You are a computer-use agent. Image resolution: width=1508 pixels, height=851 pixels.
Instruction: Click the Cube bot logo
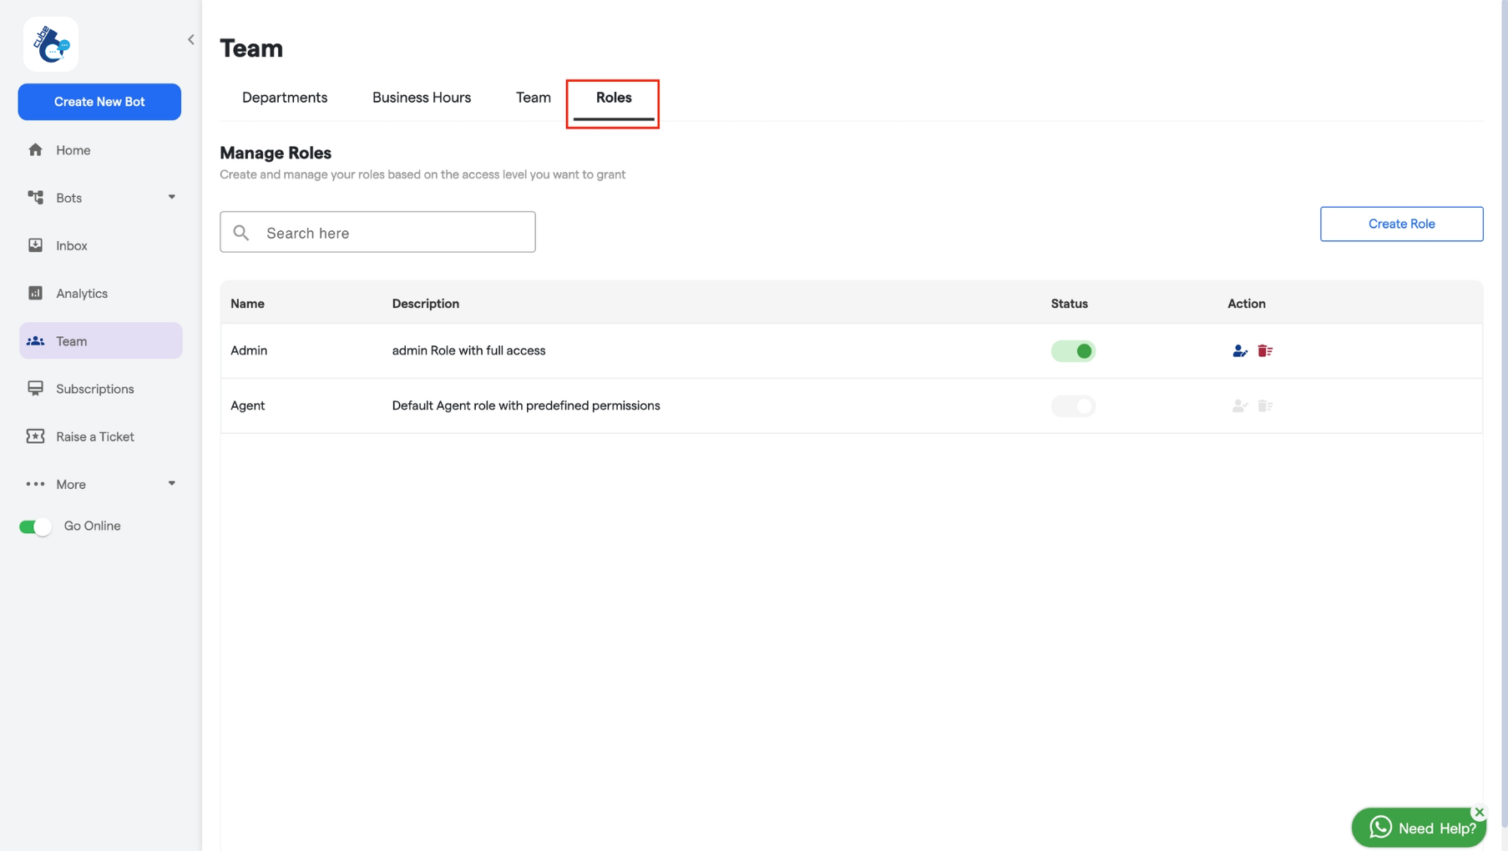pyautogui.click(x=51, y=44)
